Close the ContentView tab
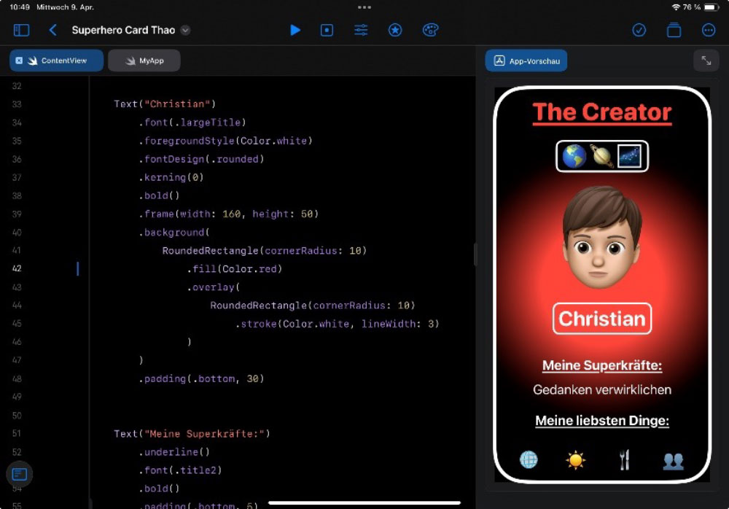 19,61
